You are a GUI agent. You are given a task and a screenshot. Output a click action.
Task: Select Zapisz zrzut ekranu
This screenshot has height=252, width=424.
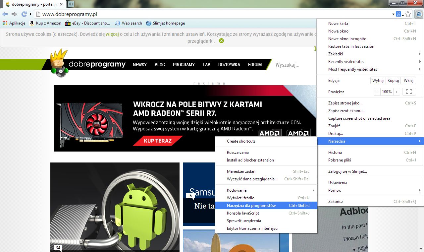(370, 111)
